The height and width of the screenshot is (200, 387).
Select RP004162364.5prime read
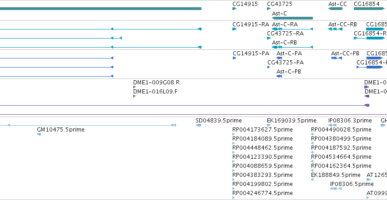(341, 166)
